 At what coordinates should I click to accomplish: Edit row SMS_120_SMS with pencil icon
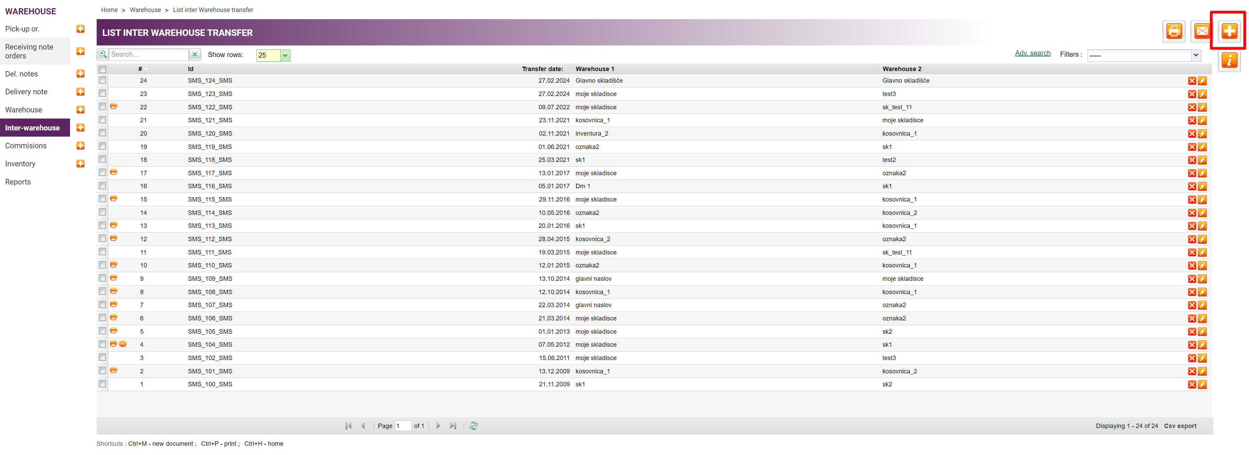[1202, 134]
